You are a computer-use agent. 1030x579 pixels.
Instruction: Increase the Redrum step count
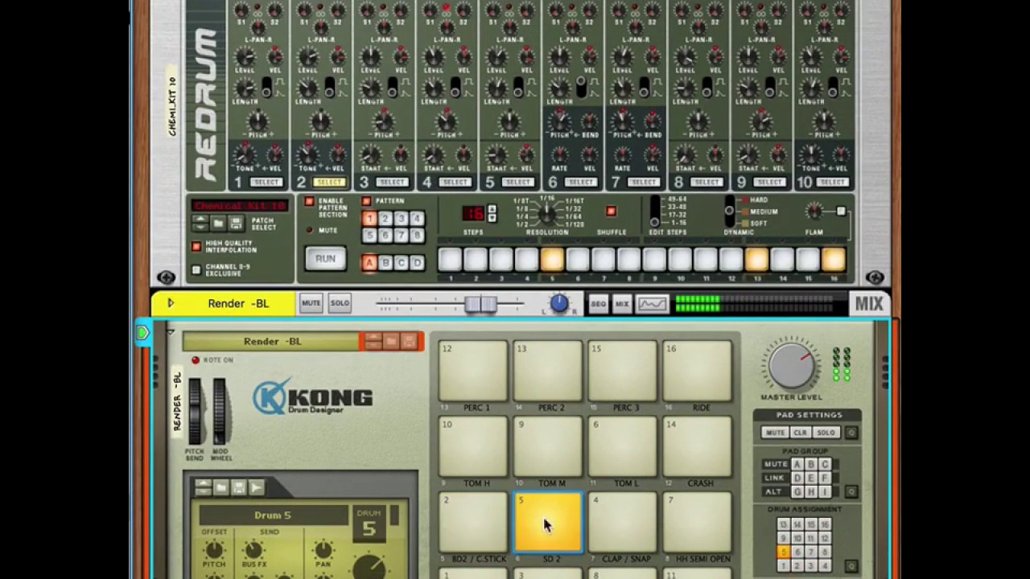click(x=492, y=209)
